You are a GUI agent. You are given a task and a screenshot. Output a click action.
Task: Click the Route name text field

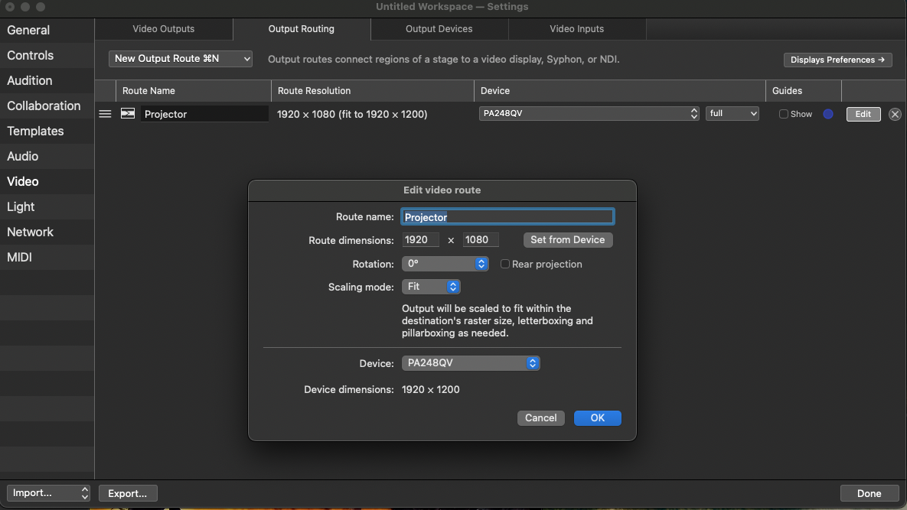507,217
